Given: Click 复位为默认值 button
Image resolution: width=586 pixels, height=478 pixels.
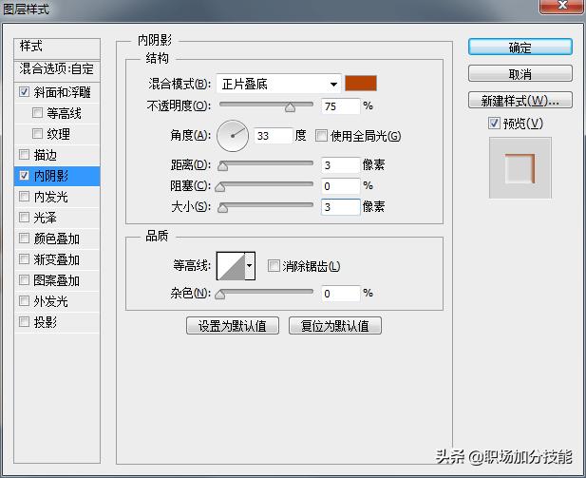Looking at the screenshot, I should click(x=335, y=326).
